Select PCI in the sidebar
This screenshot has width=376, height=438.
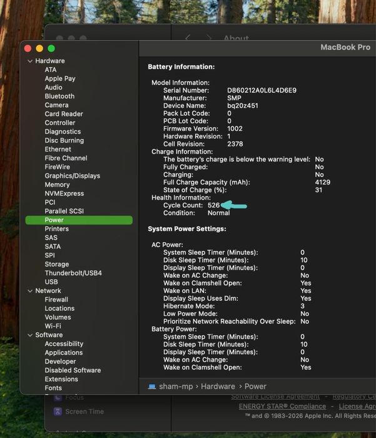pyautogui.click(x=50, y=202)
